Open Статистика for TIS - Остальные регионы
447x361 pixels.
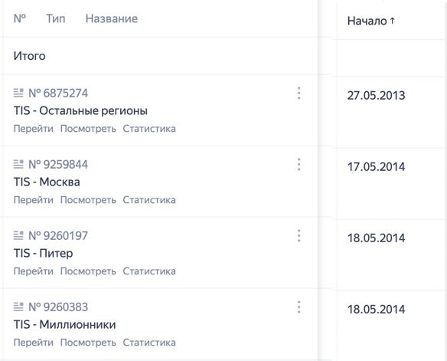click(149, 129)
